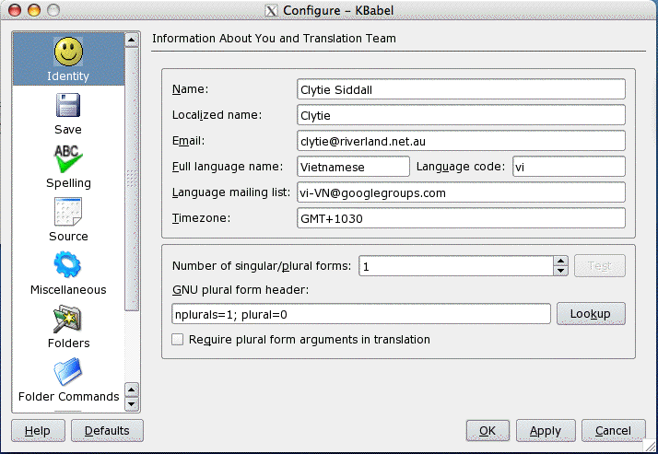
Task: Open the Folder Commands icon section
Action: pos(67,371)
